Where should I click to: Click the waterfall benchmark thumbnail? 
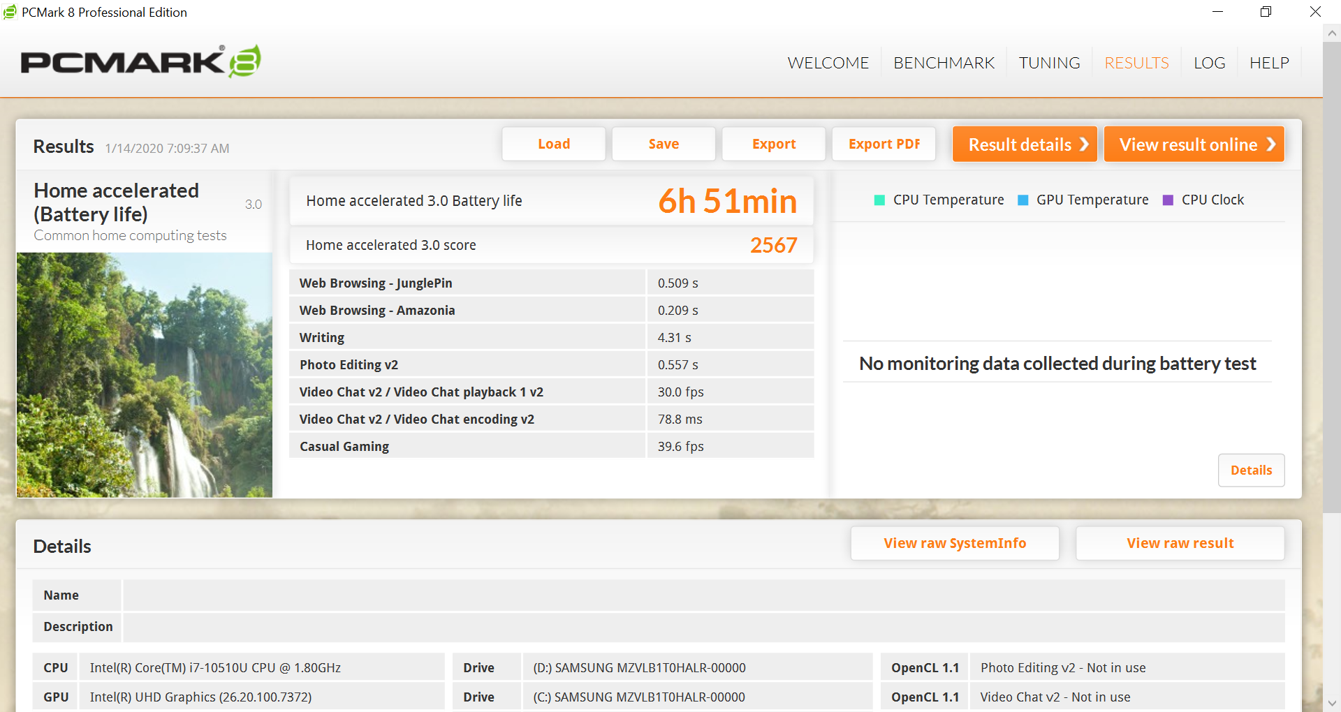[x=145, y=375]
